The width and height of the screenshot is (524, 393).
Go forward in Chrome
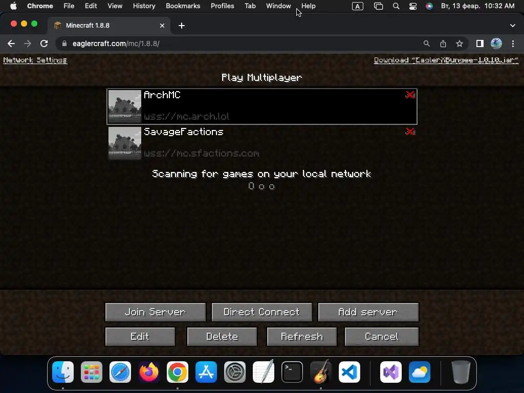pos(28,43)
